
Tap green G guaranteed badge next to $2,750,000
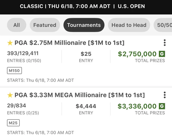(x=162, y=54)
